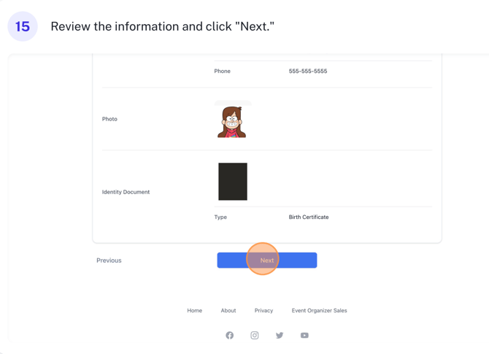This screenshot has width=489, height=354.
Task: Visit the Event Organizer Sales link
Action: pos(319,310)
